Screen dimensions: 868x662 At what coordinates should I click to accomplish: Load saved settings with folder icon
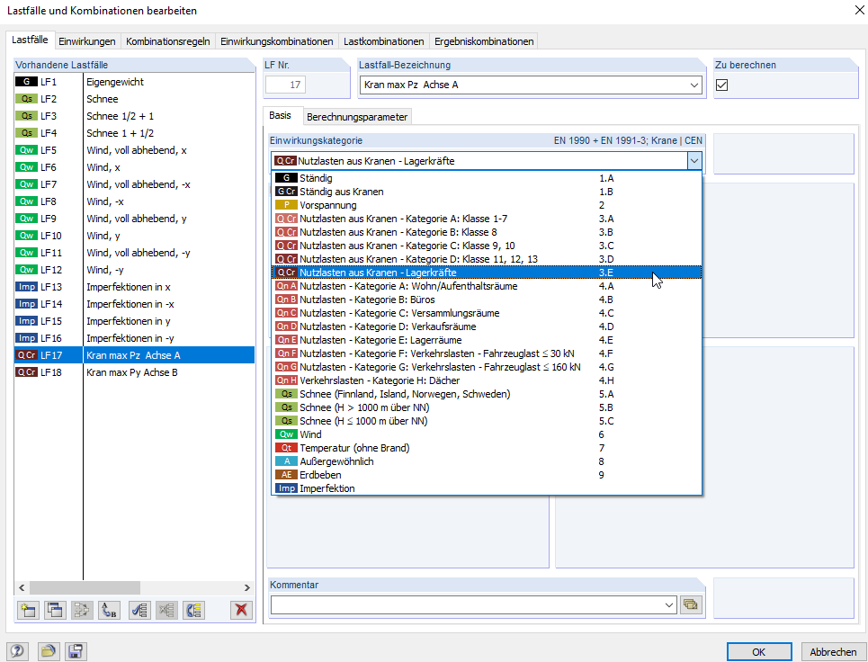(49, 651)
